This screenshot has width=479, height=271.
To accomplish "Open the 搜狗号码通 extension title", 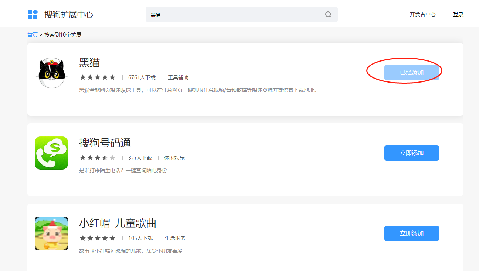I will (x=105, y=143).
